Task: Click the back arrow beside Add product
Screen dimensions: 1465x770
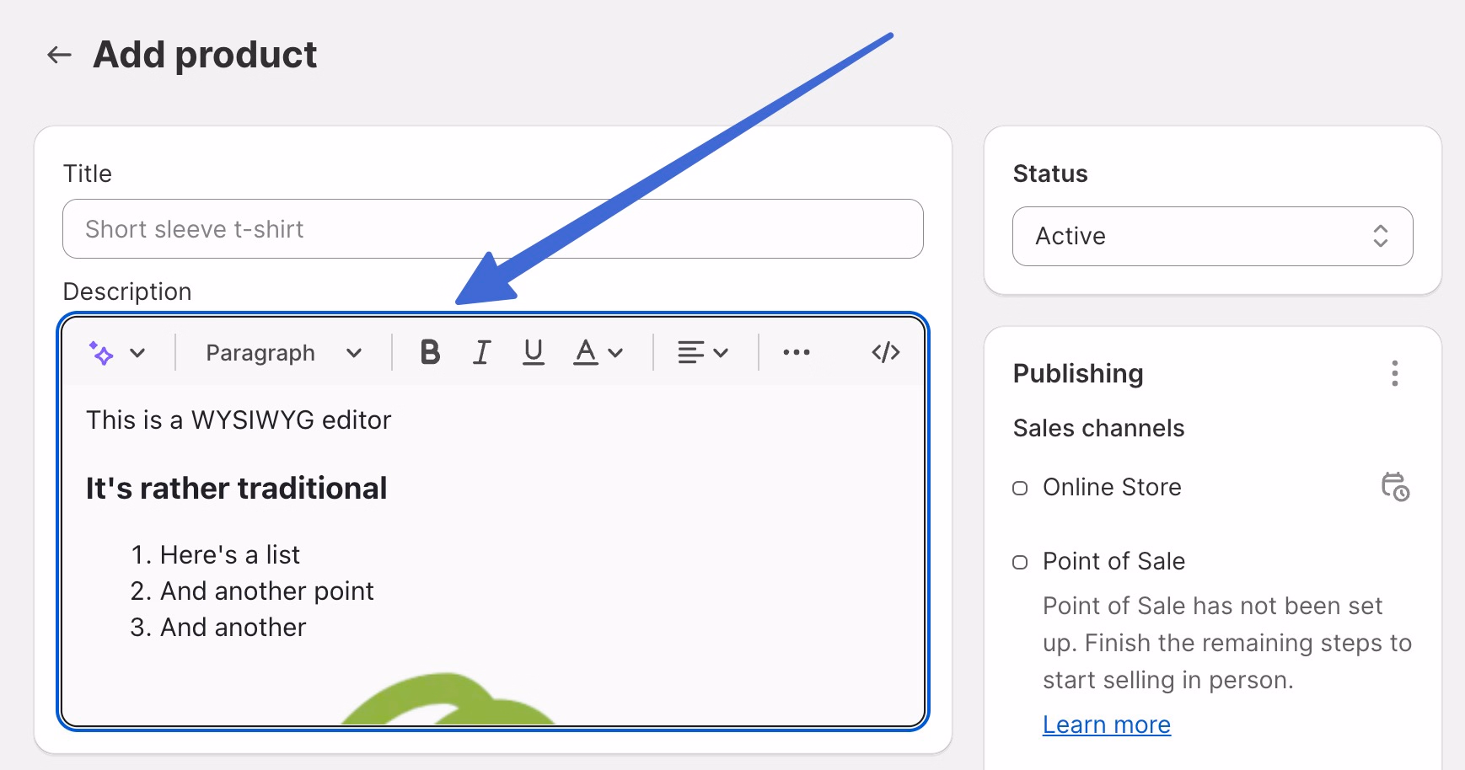Action: pos(59,56)
